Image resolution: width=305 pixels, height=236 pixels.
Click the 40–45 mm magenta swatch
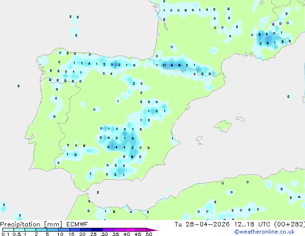(x=130, y=230)
